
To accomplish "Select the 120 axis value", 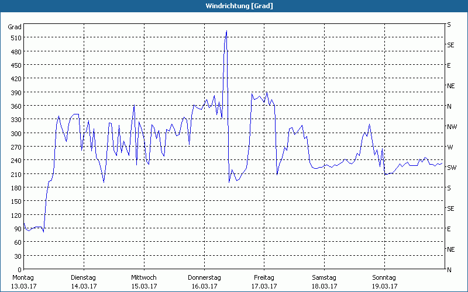I will coord(16,215).
